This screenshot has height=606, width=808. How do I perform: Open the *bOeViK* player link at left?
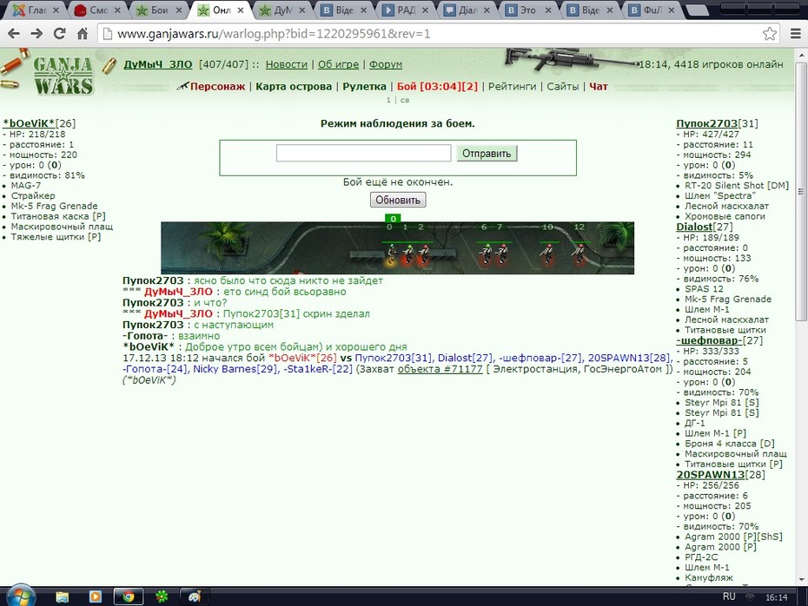[29, 123]
